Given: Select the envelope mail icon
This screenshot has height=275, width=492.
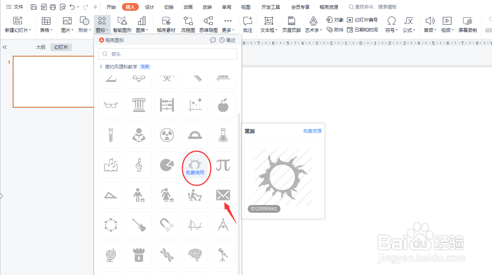Looking at the screenshot, I should 223,195.
